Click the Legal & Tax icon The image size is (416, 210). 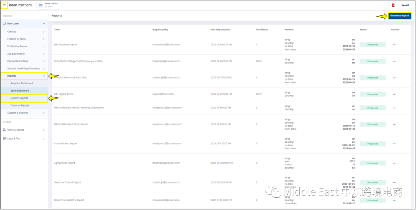click(4, 138)
